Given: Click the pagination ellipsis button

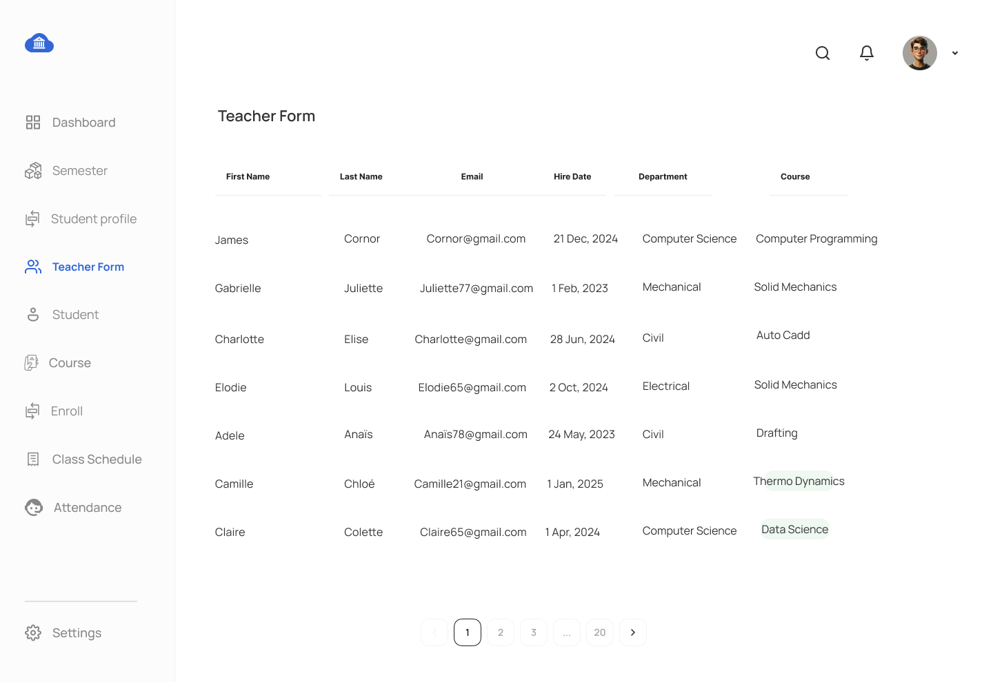Looking at the screenshot, I should pyautogui.click(x=567, y=632).
